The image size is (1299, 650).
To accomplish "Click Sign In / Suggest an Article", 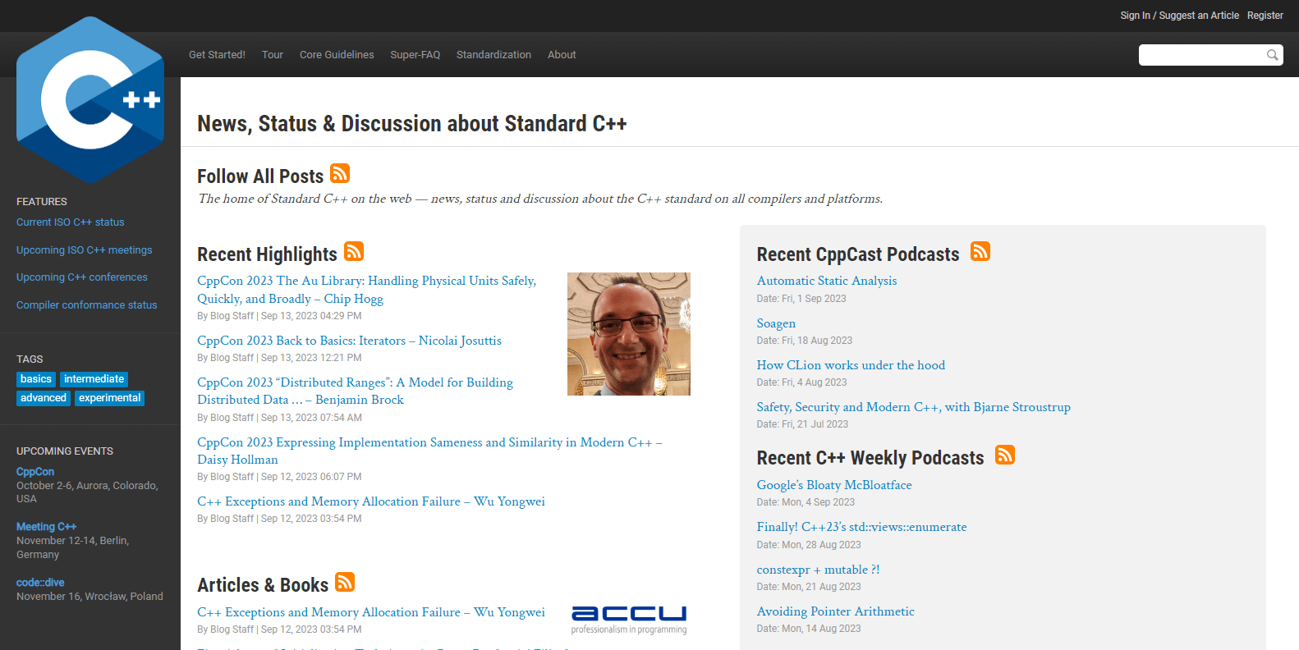I will coord(1179,16).
